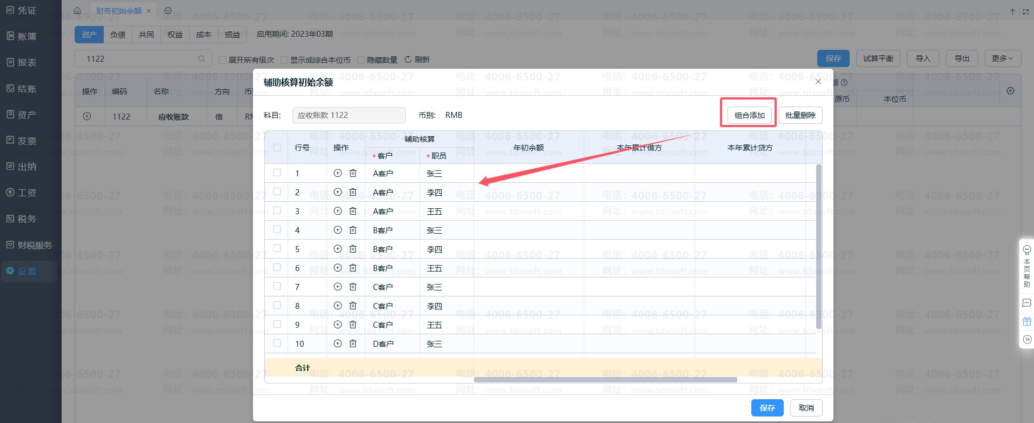This screenshot has height=423, width=1034.
Task: Open the home page icon tab
Action: (x=77, y=11)
